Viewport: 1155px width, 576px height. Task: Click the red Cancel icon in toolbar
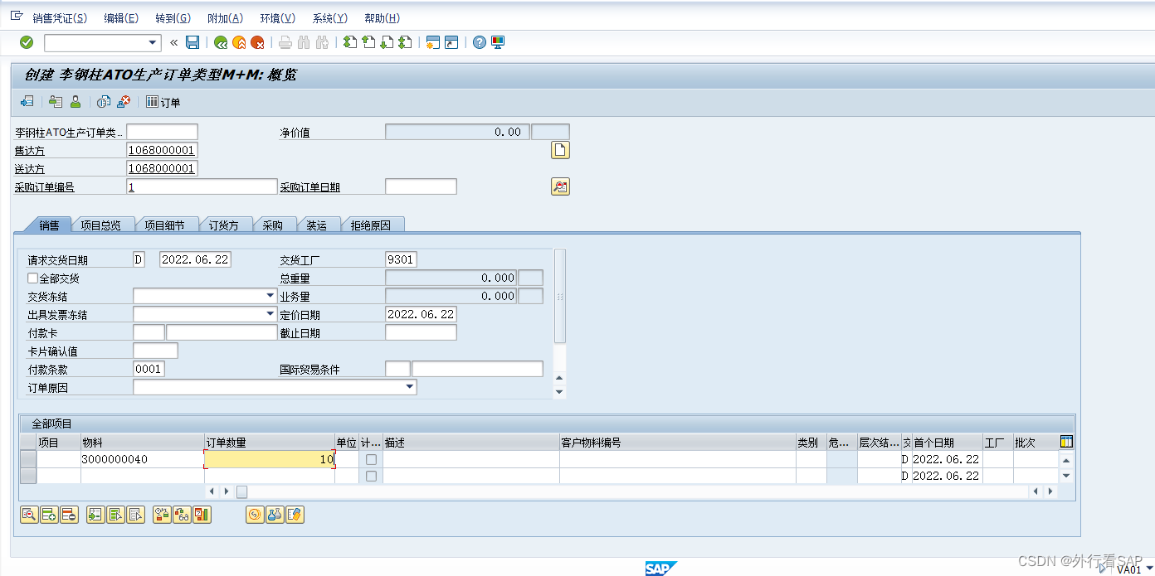point(258,42)
